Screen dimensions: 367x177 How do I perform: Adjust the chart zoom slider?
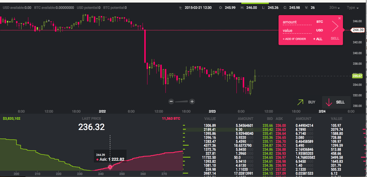pyautogui.click(x=181, y=101)
